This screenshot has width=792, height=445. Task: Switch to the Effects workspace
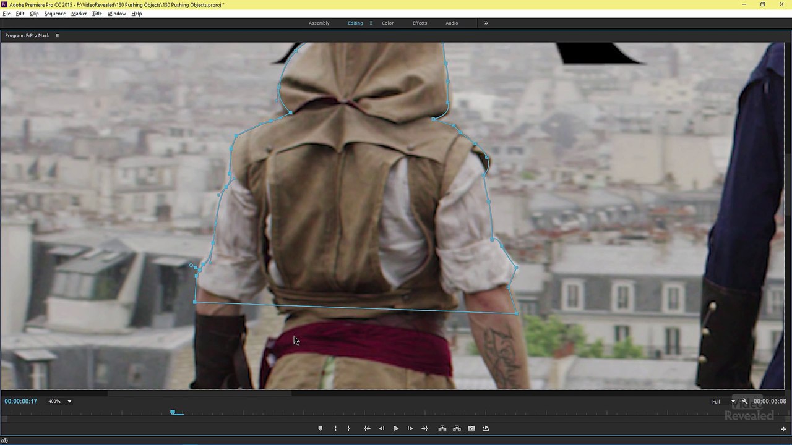click(x=420, y=23)
